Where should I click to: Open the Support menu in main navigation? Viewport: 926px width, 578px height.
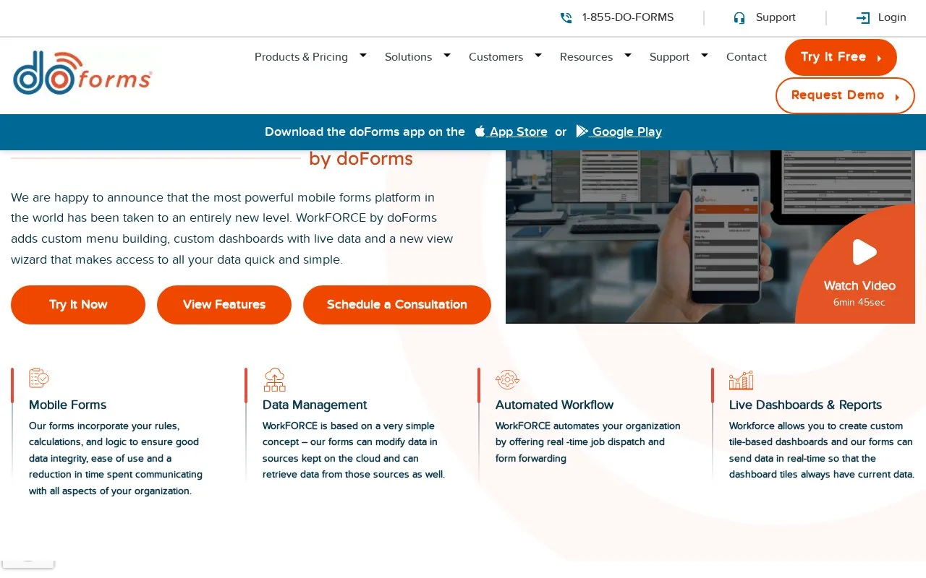point(669,57)
